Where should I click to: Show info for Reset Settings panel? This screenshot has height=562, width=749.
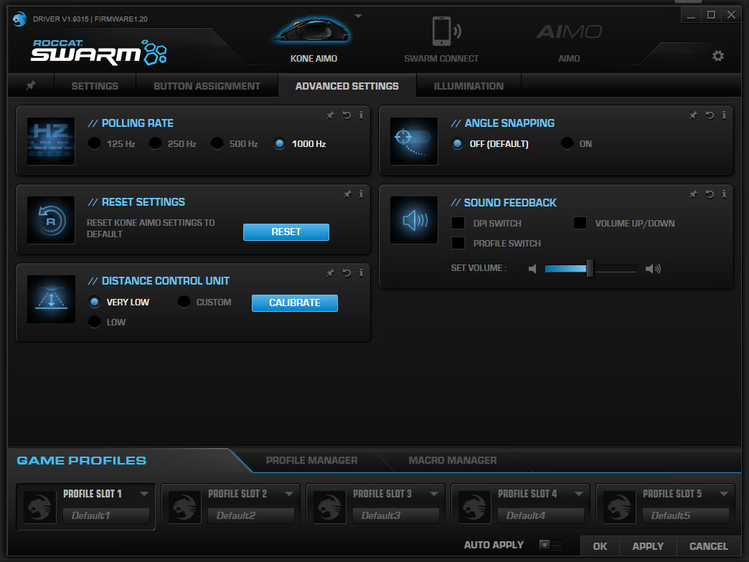pos(361,194)
